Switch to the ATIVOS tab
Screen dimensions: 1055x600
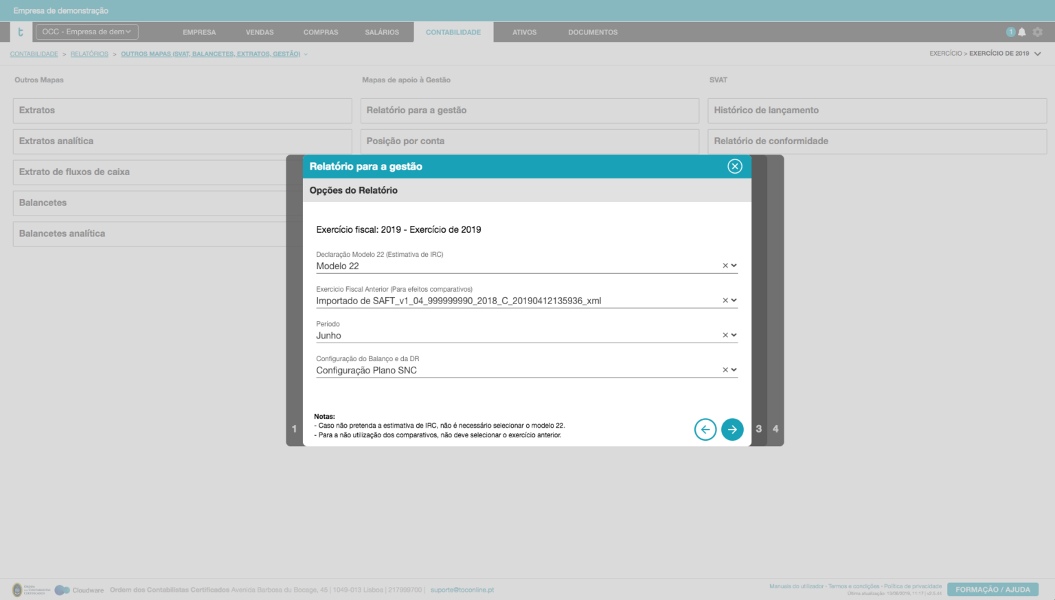click(523, 32)
